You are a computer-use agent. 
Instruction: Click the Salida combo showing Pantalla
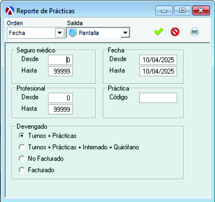coord(98,33)
